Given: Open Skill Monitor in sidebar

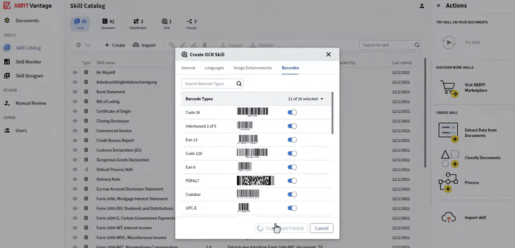Looking at the screenshot, I should [22, 62].
